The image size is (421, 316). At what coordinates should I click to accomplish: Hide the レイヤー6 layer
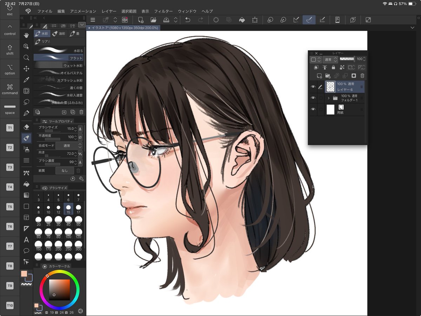313,86
